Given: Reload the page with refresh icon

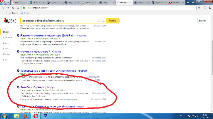Looking at the screenshot, I should point(13,8).
